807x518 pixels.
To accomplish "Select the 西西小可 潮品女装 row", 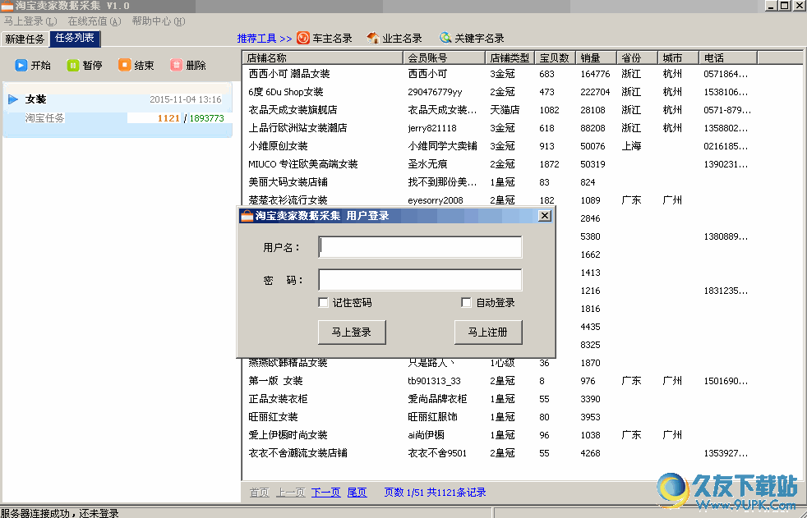I will (522, 74).
